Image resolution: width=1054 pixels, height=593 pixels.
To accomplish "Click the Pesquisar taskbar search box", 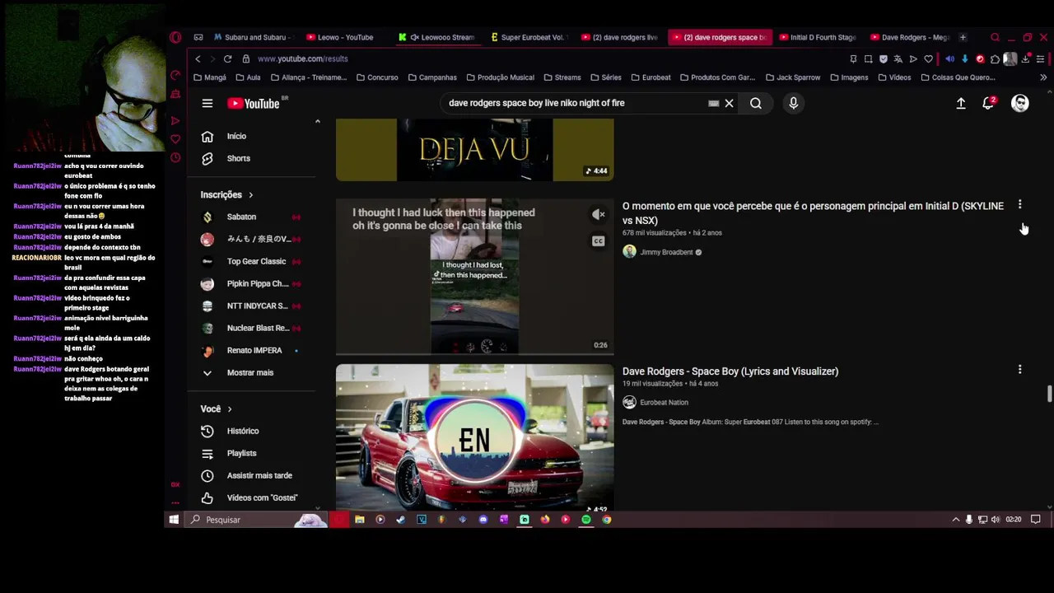I will pos(255,520).
